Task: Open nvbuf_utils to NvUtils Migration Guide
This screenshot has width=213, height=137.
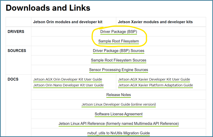Action: coord(119,133)
